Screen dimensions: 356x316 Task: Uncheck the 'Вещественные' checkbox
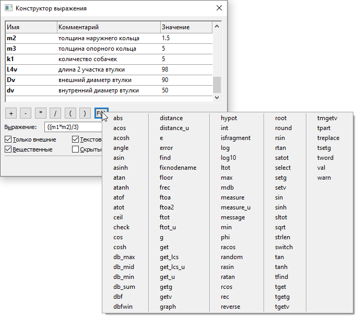(x=8, y=149)
